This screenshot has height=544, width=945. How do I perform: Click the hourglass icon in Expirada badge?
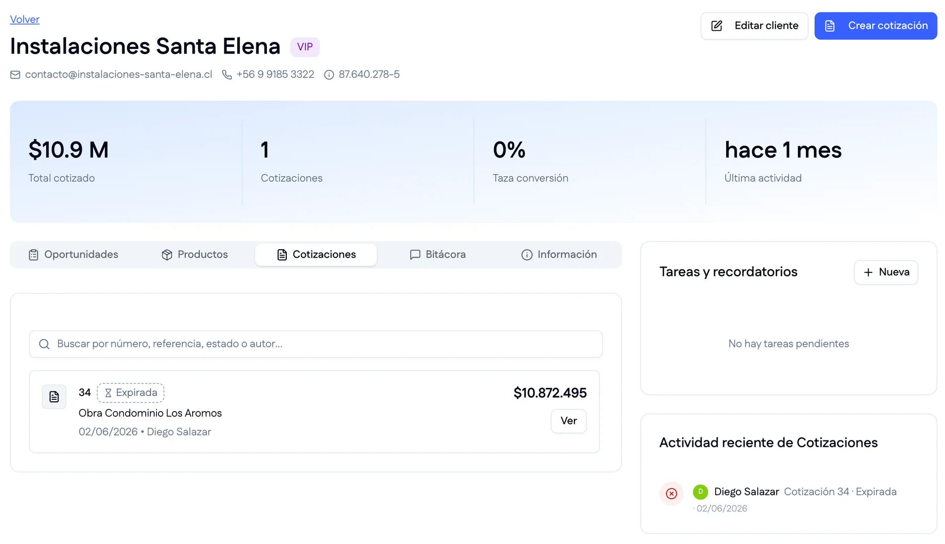(108, 393)
